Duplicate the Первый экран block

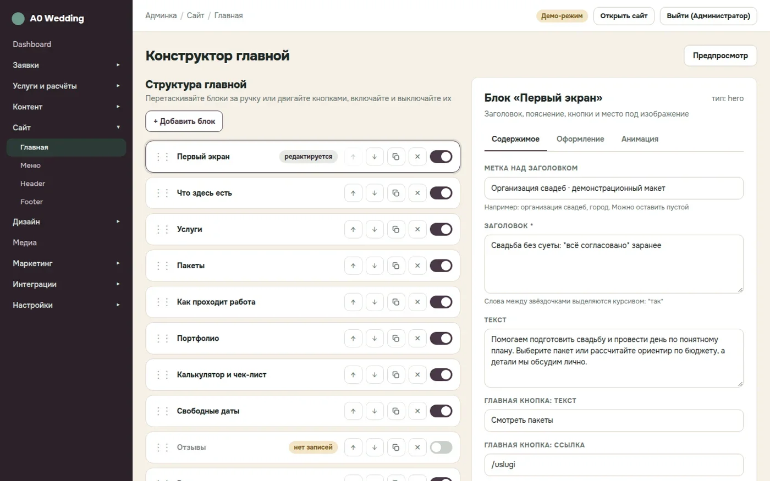(x=396, y=157)
